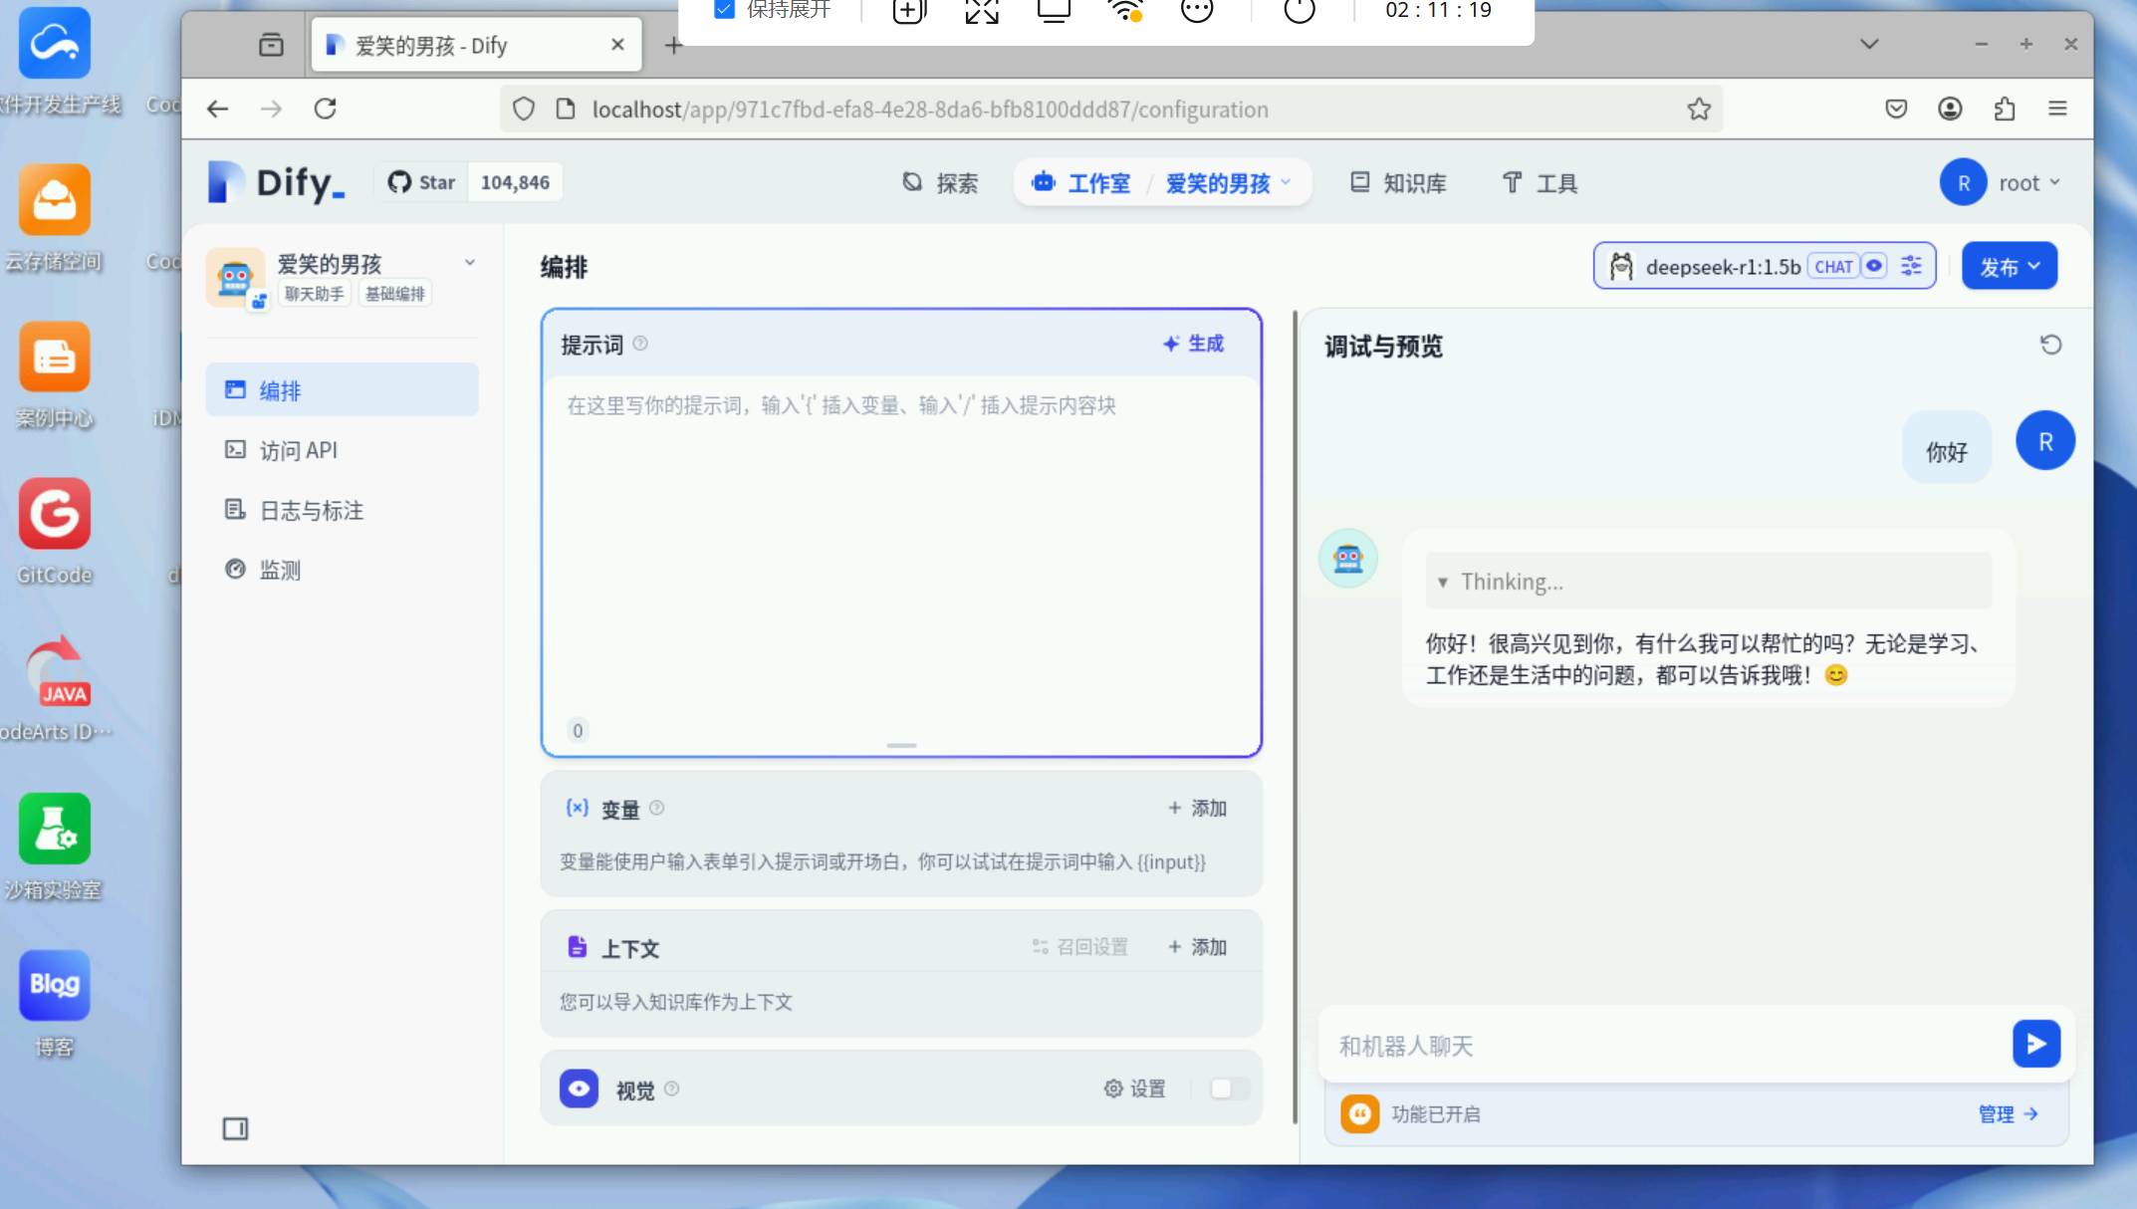Open the 发布 publish dropdown

point(2009,266)
